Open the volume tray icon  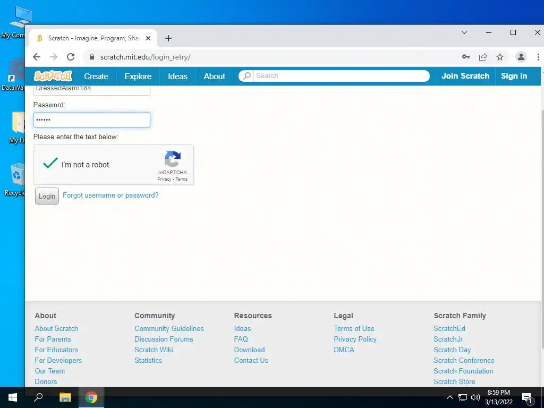(475, 397)
